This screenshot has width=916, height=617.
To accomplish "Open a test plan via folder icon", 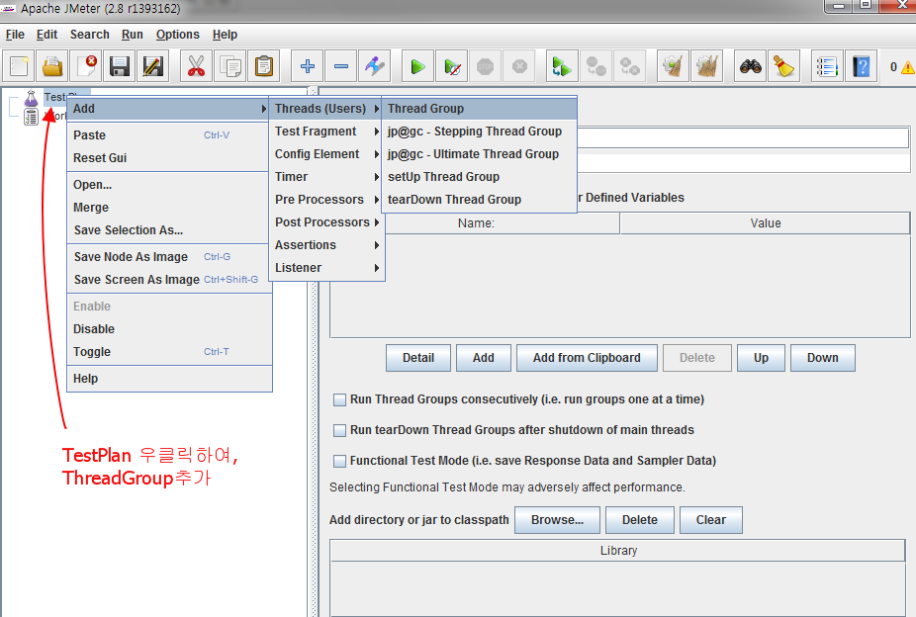I will point(52,66).
